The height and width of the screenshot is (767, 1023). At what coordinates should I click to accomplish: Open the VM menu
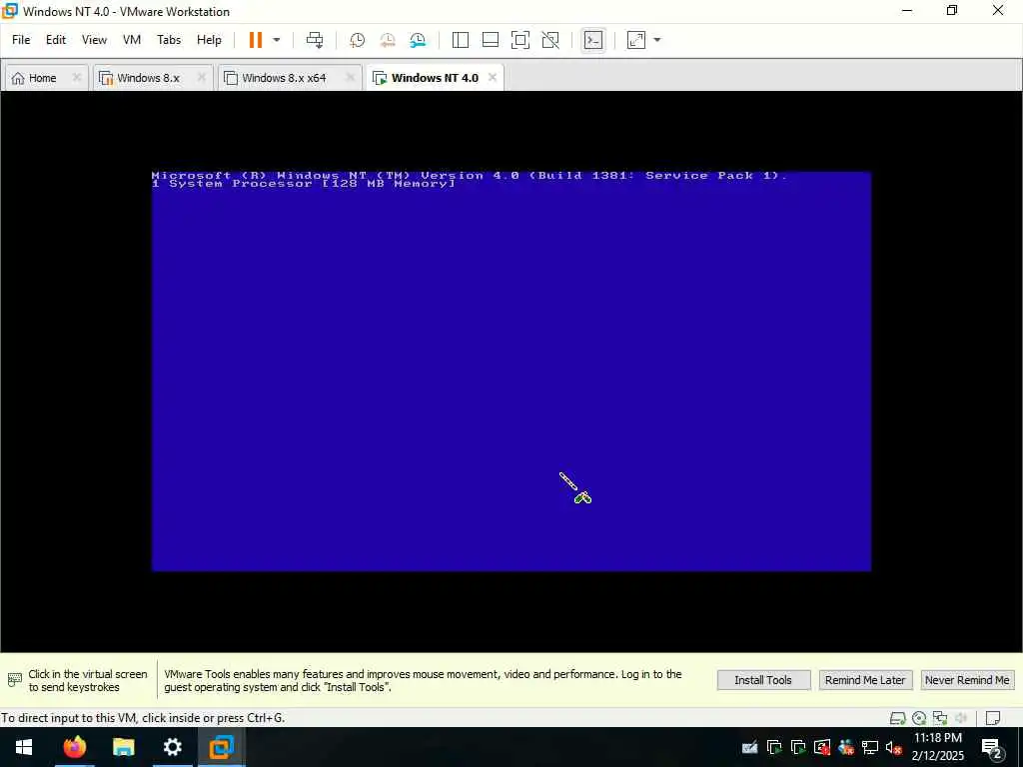point(132,40)
